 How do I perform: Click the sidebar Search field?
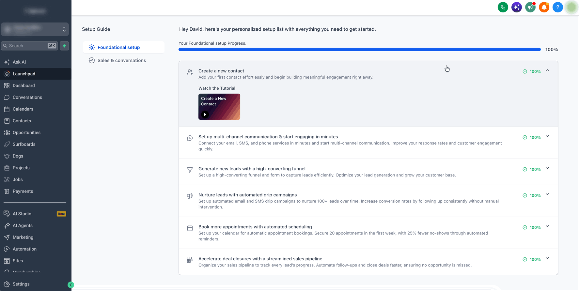point(29,46)
